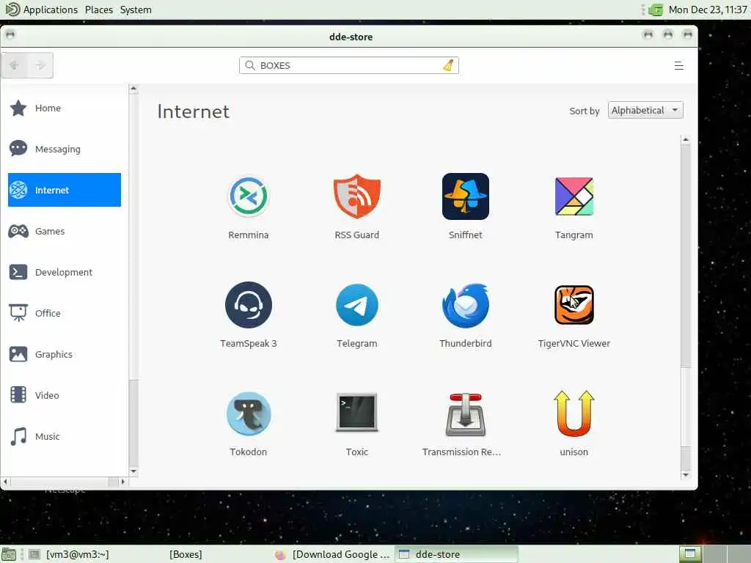Click the "Thunderbird" label text

(466, 343)
